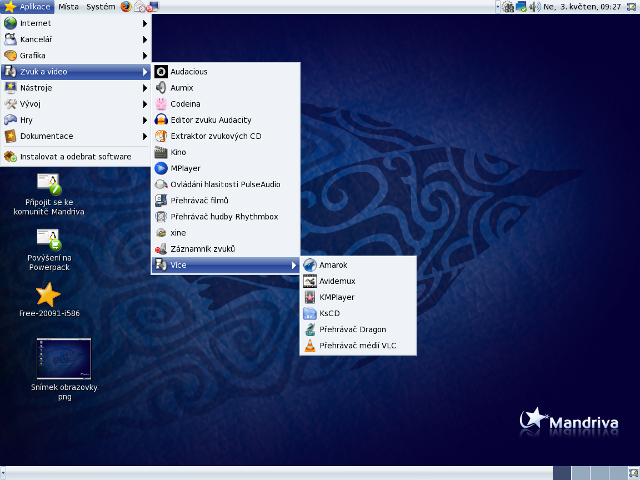Launch Firefox from the top panel
640x480 pixels.
(x=126, y=7)
